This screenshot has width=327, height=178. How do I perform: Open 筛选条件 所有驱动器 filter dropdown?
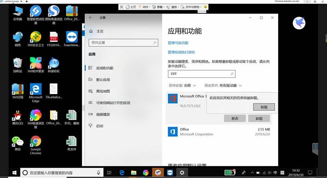pos(223,85)
